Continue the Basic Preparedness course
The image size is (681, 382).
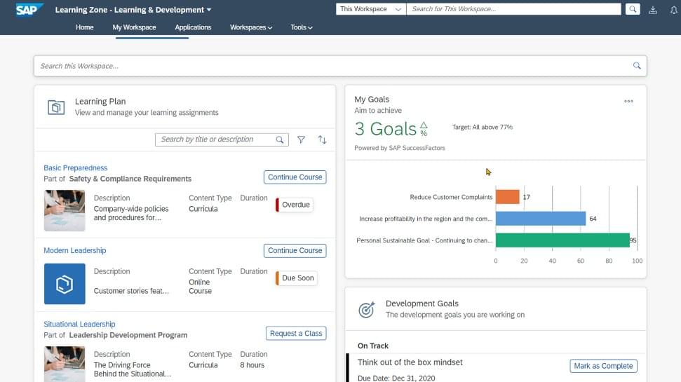(295, 177)
